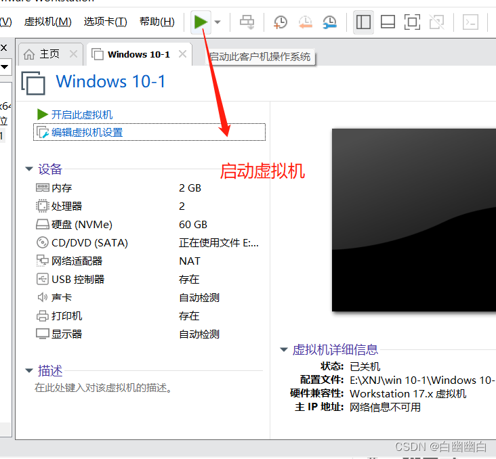Click the green power-on play toolbar button

201,22
